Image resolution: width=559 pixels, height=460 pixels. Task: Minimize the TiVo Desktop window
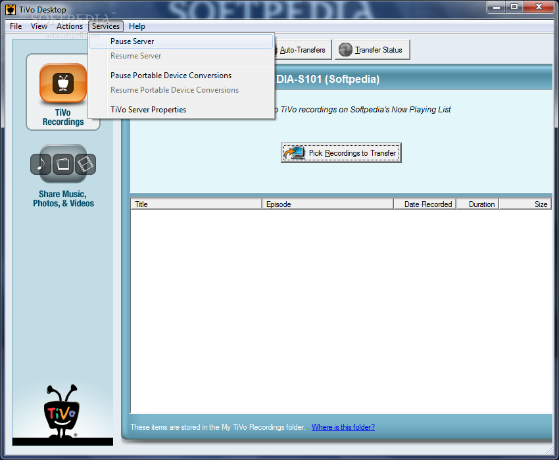coord(497,7)
